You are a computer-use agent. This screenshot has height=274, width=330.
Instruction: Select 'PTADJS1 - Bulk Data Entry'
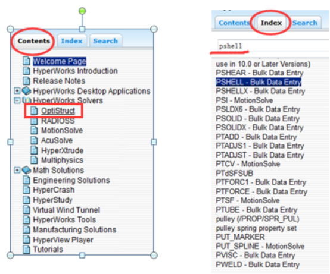[x=260, y=146]
